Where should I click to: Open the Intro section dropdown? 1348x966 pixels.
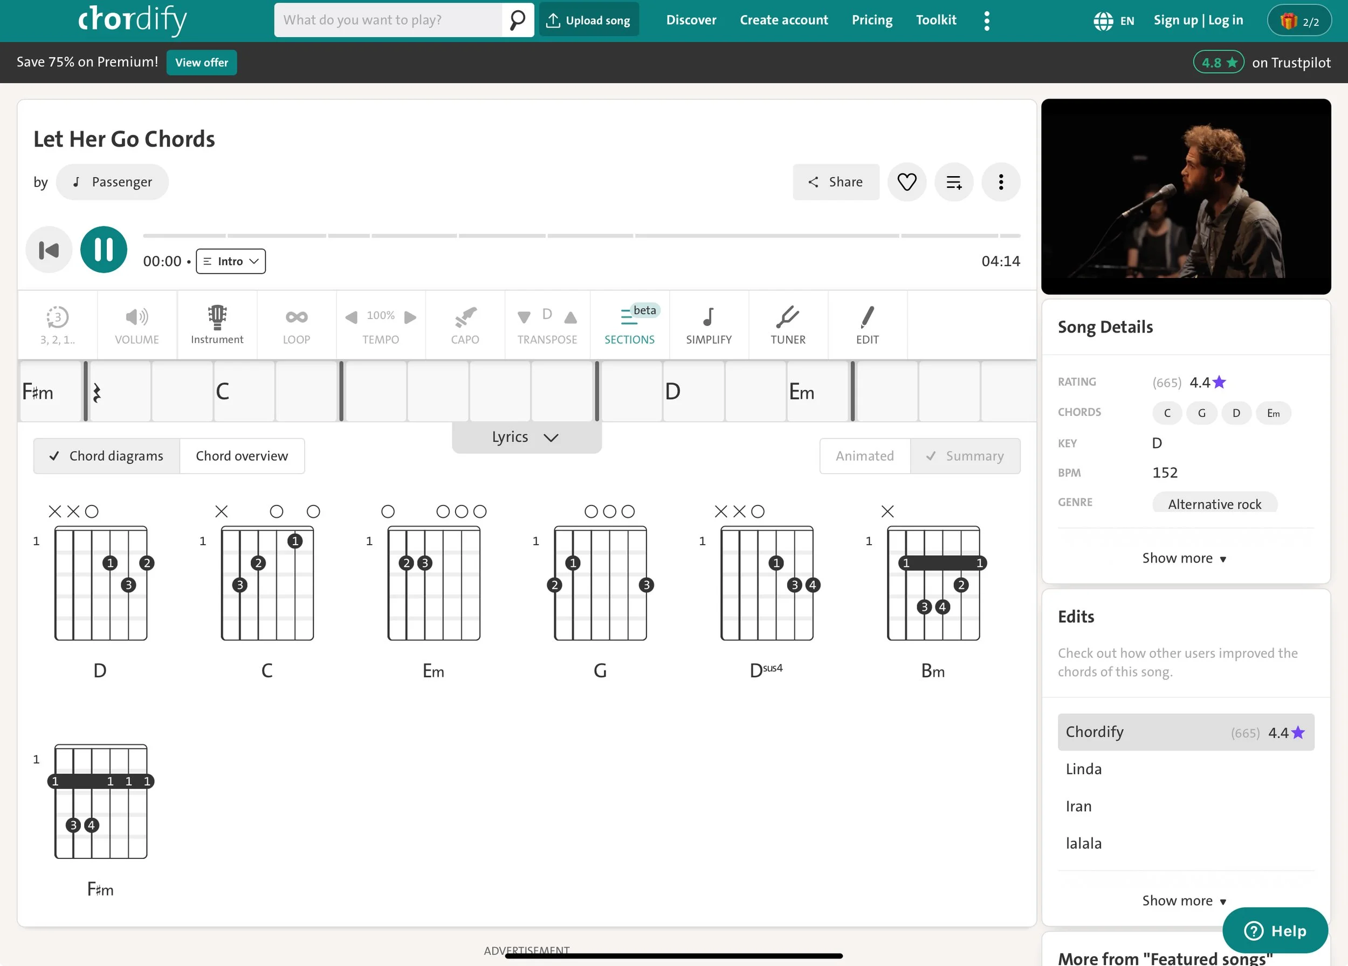tap(231, 261)
